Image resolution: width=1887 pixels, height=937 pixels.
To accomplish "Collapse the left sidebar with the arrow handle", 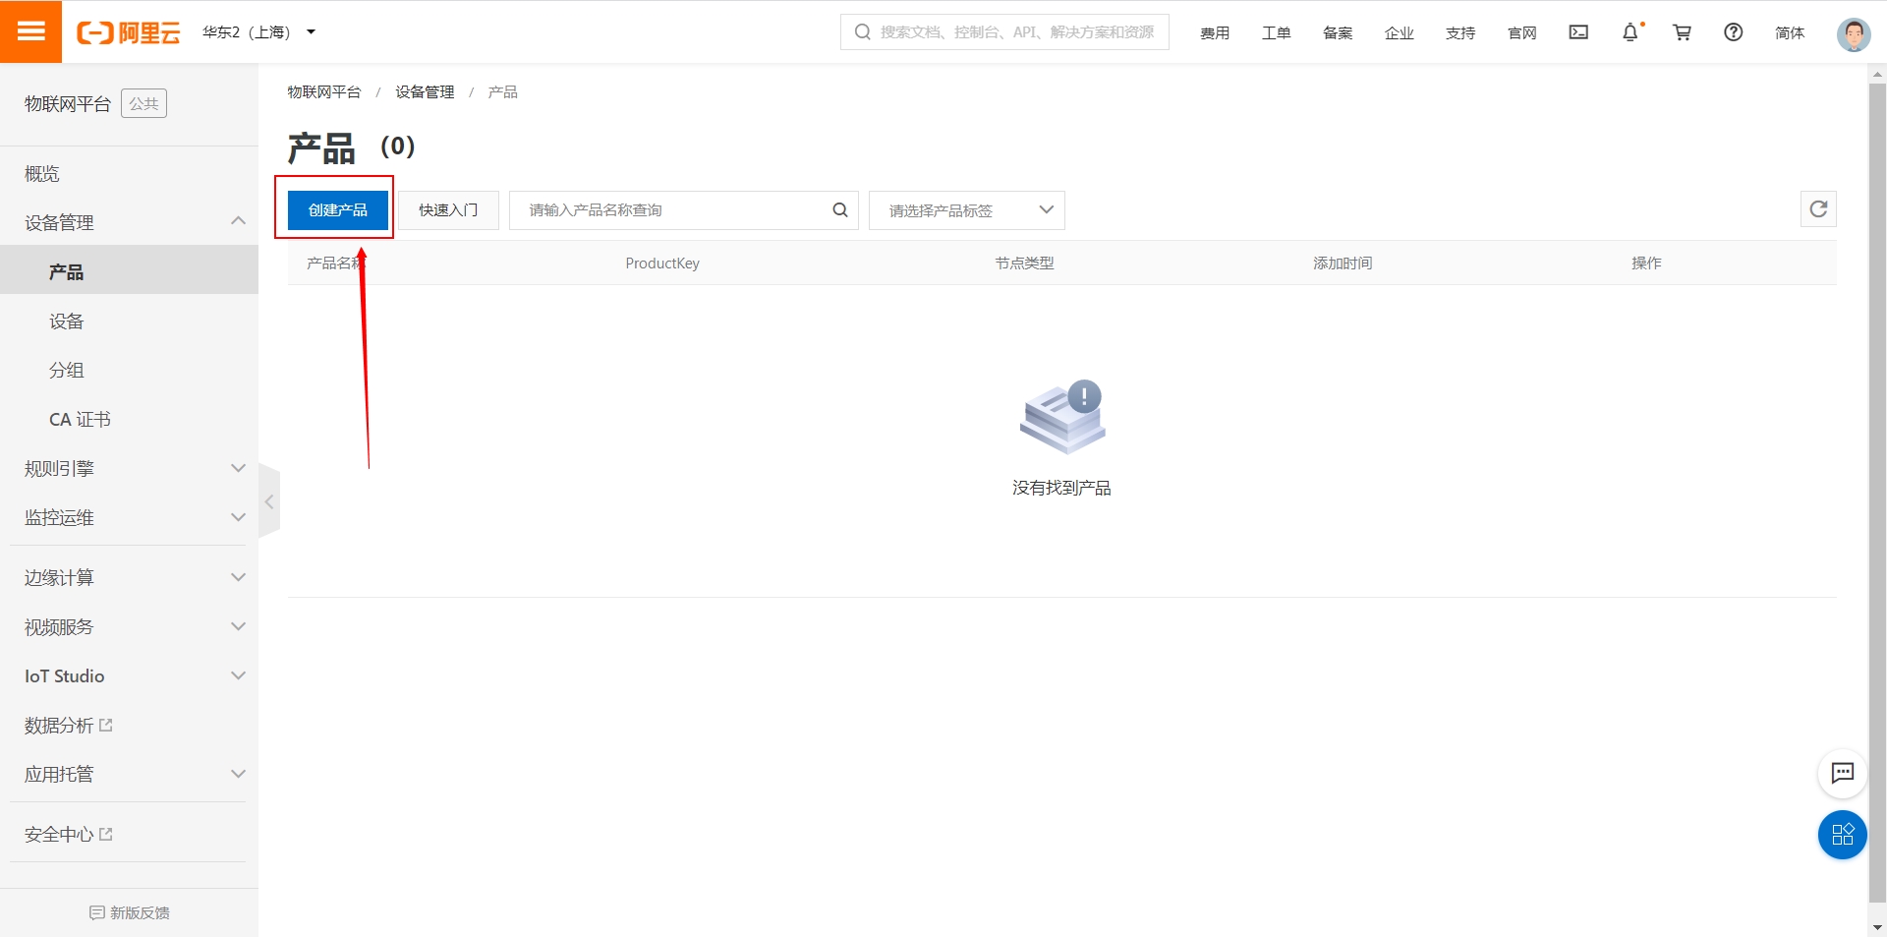I will [268, 500].
